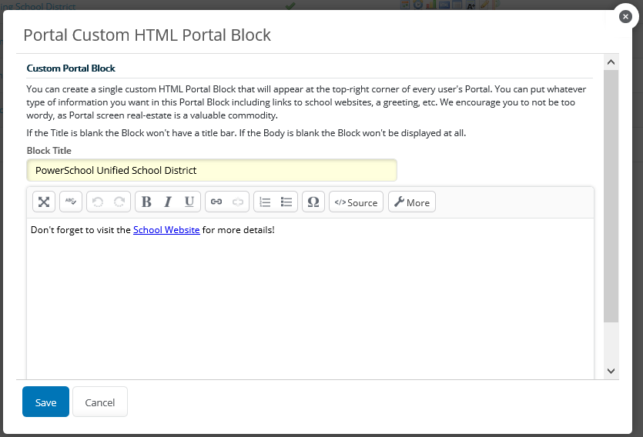
Task: Open the More tools options
Action: 412,202
